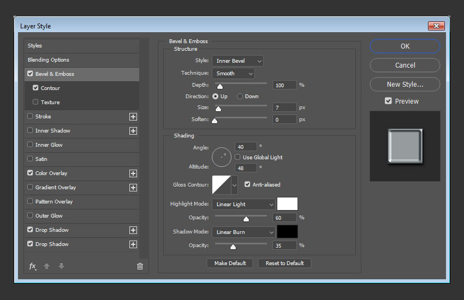The image size is (464, 300).
Task: Click the fx effects menu icon
Action: coord(33,266)
